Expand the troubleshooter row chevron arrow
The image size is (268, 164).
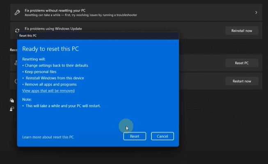pyautogui.click(x=256, y=13)
